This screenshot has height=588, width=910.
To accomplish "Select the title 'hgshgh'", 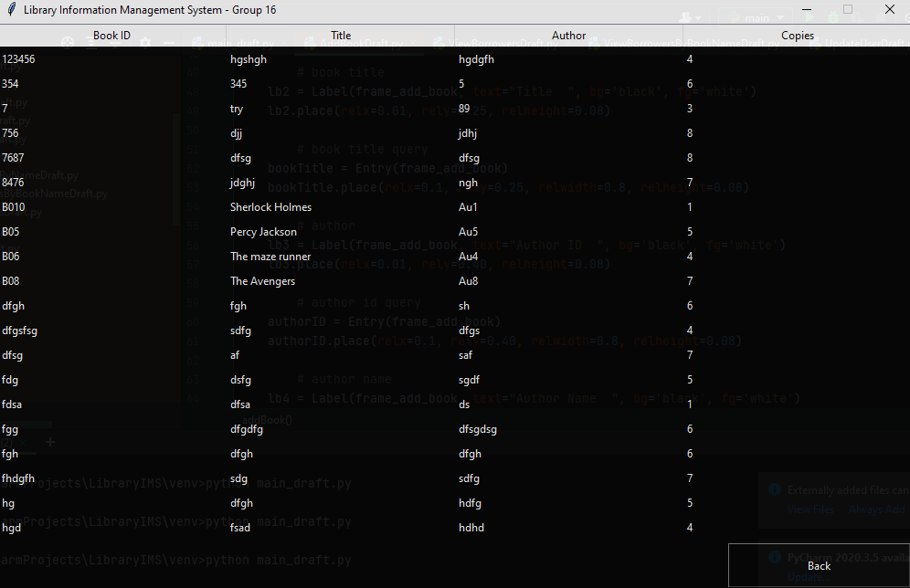I will point(249,59).
